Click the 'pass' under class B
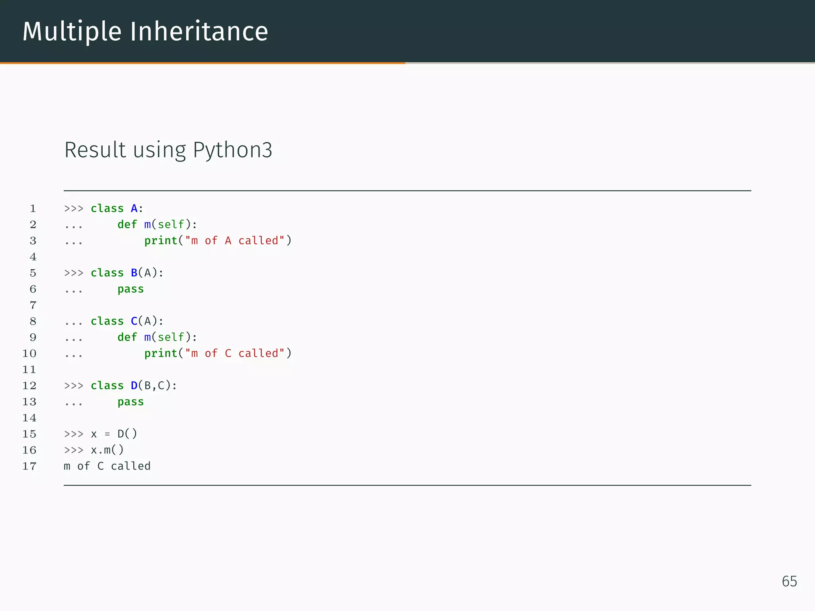Image resolution: width=815 pixels, height=611 pixels. (x=131, y=289)
